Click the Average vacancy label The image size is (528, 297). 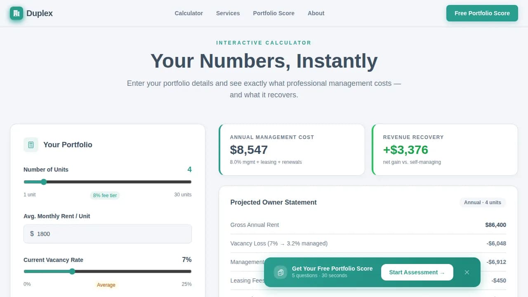[x=106, y=285]
